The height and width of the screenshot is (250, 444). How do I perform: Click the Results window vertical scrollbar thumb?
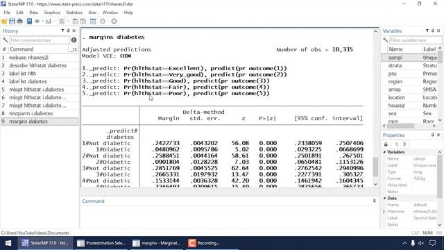click(x=375, y=167)
